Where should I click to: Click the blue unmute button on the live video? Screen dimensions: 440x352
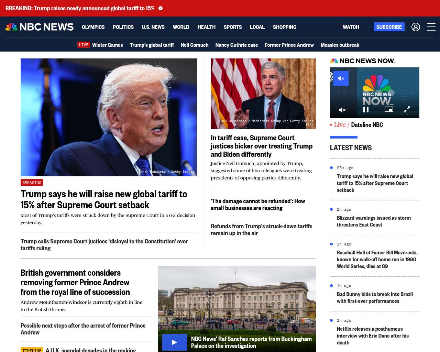tap(341, 78)
